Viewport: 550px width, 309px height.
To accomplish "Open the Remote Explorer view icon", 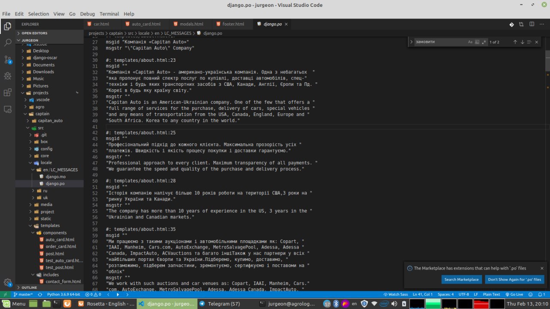I will pos(7,109).
